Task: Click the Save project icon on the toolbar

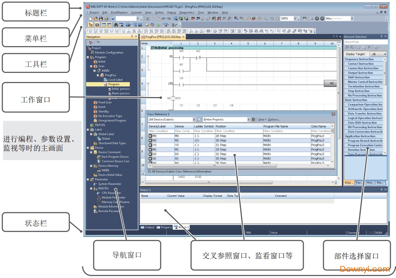Action: point(101,19)
